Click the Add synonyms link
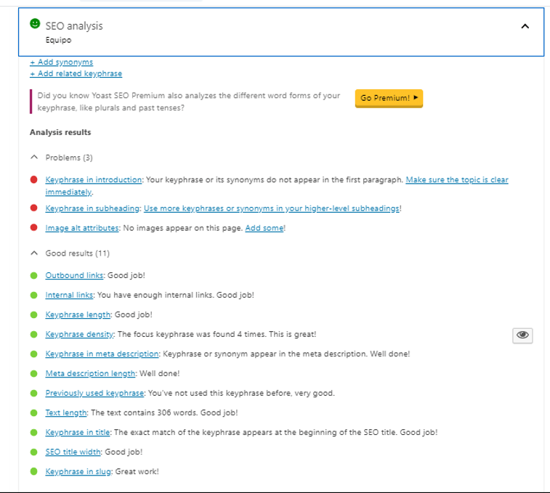The image size is (550, 493). [x=61, y=62]
